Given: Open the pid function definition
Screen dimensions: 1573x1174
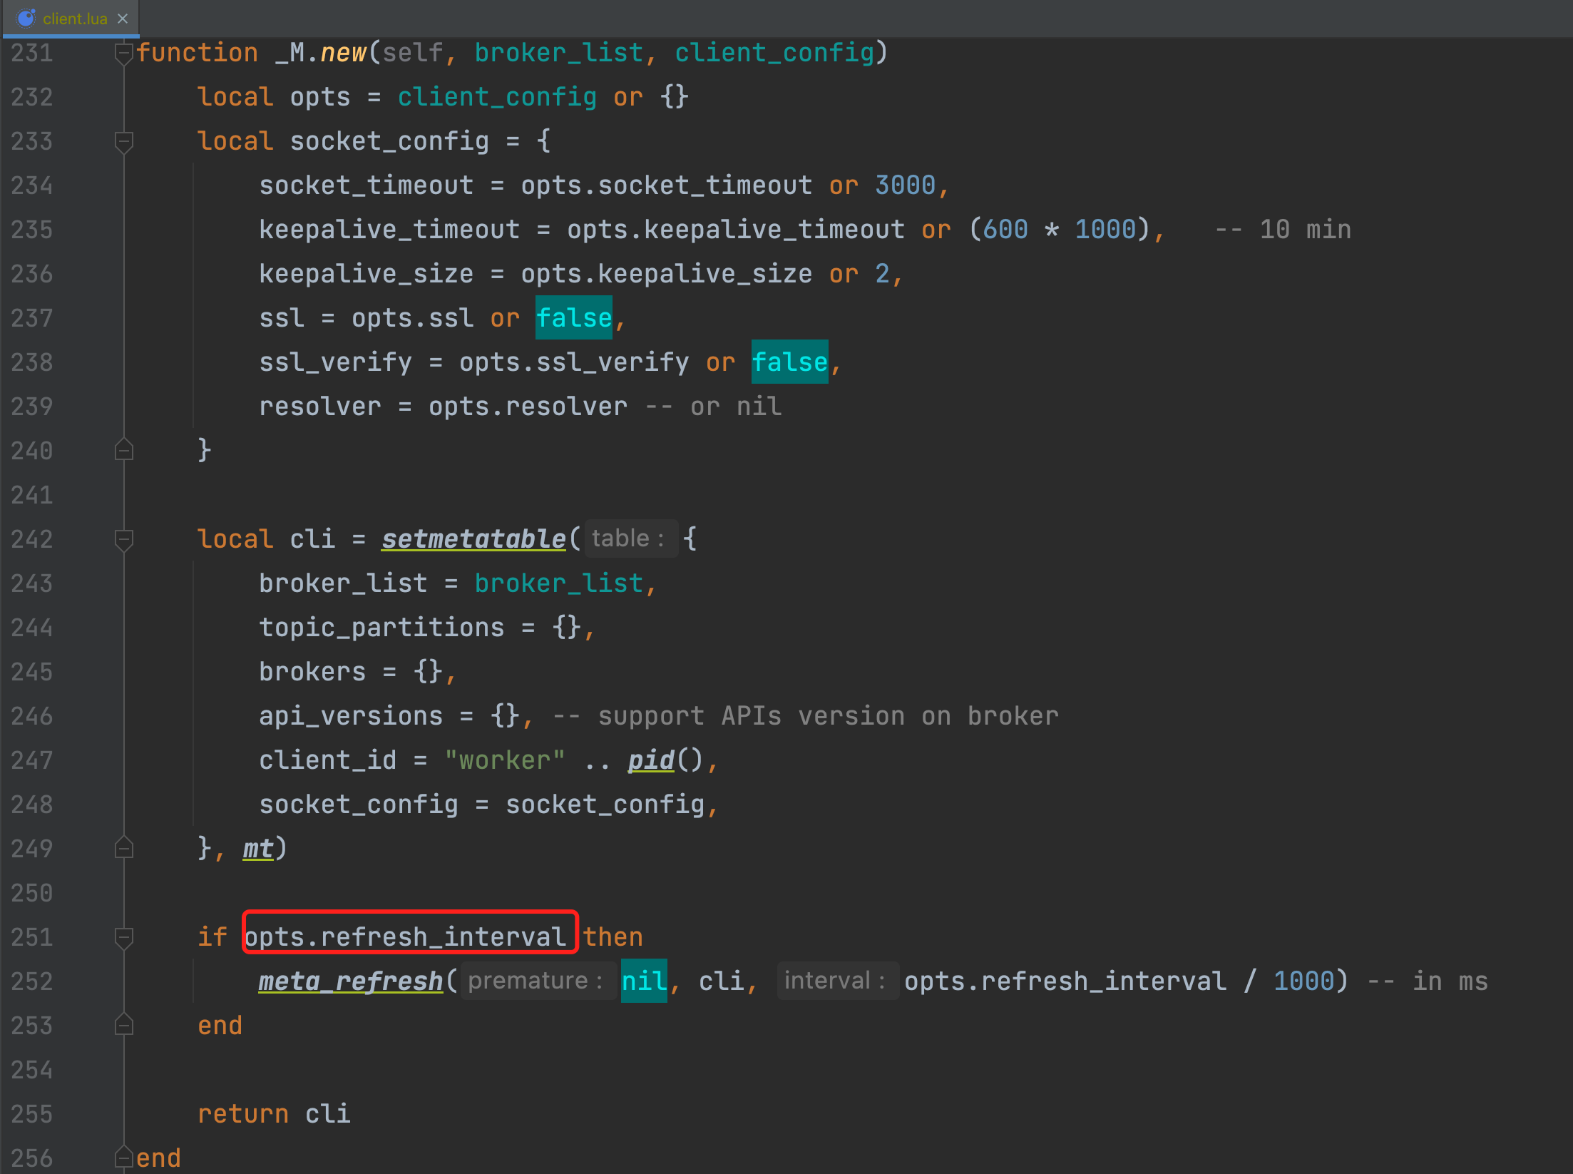Looking at the screenshot, I should (649, 759).
